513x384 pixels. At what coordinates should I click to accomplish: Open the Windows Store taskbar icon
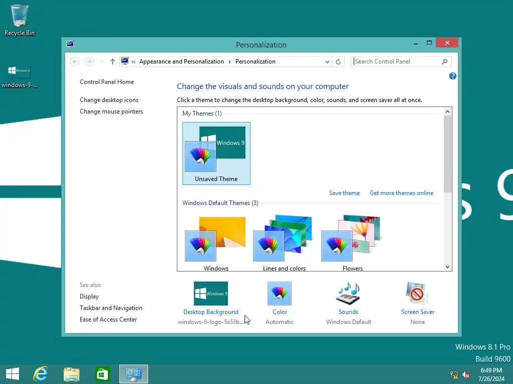point(102,374)
